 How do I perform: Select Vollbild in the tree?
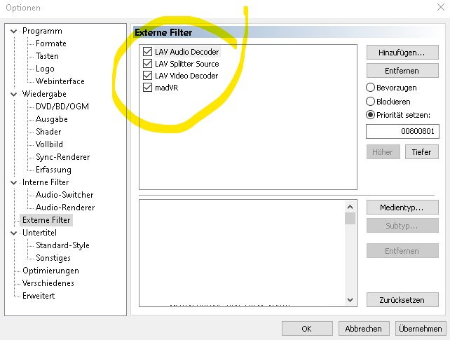pyautogui.click(x=49, y=144)
